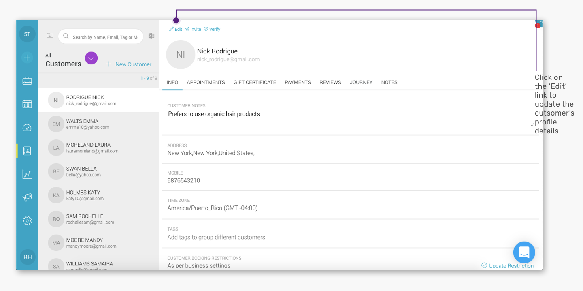Open the chat support bubble

point(524,252)
